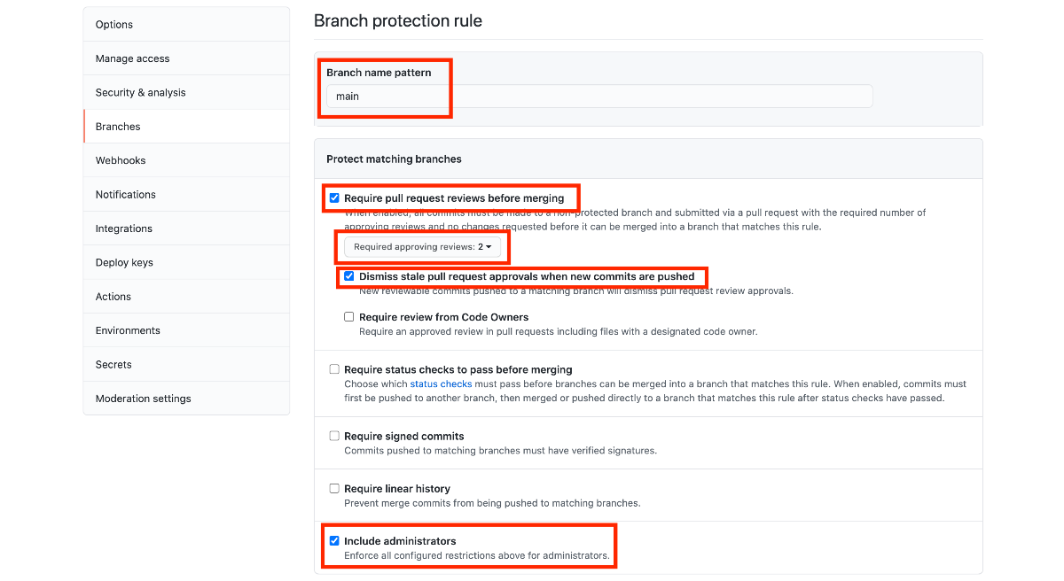1064x581 pixels.
Task: Open the Options settings page
Action: [x=186, y=24]
